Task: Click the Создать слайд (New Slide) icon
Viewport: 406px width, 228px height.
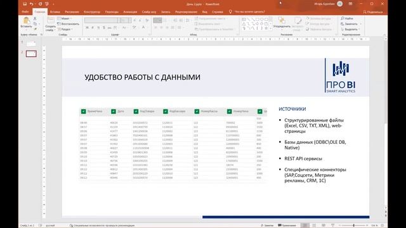Action: click(51, 20)
